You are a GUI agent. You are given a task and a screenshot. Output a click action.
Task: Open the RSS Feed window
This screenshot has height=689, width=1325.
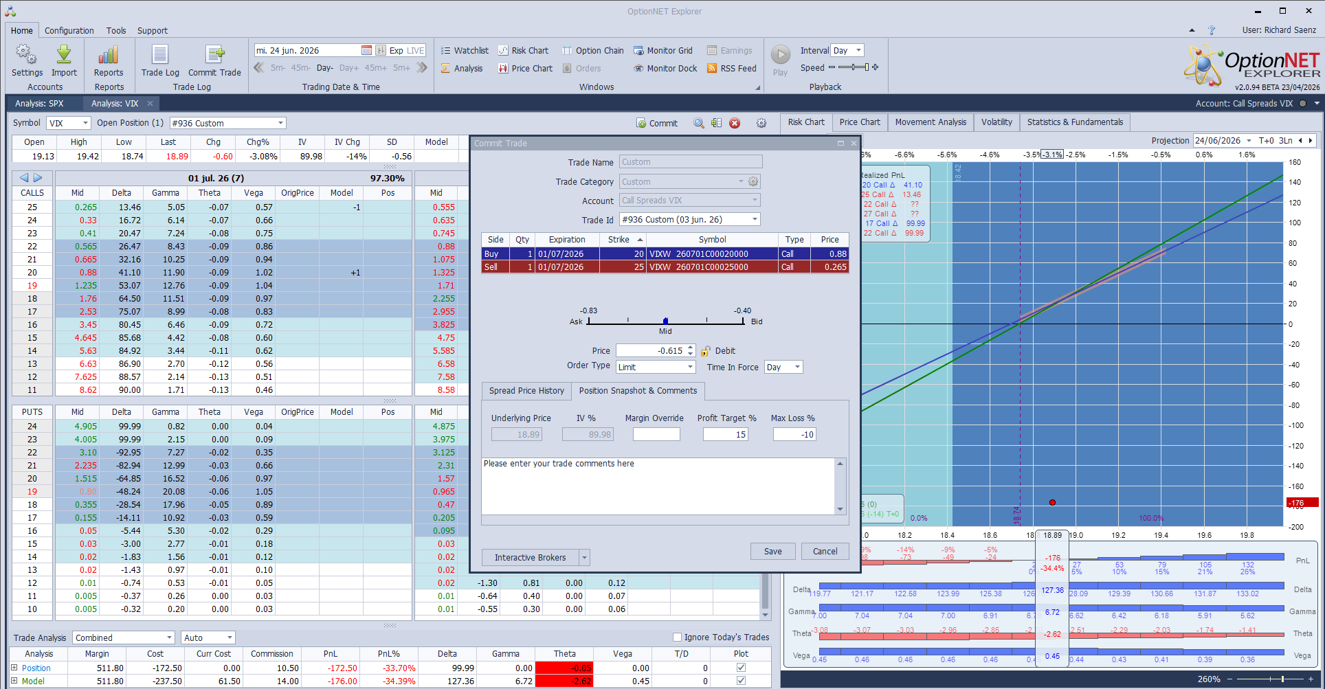coord(731,68)
